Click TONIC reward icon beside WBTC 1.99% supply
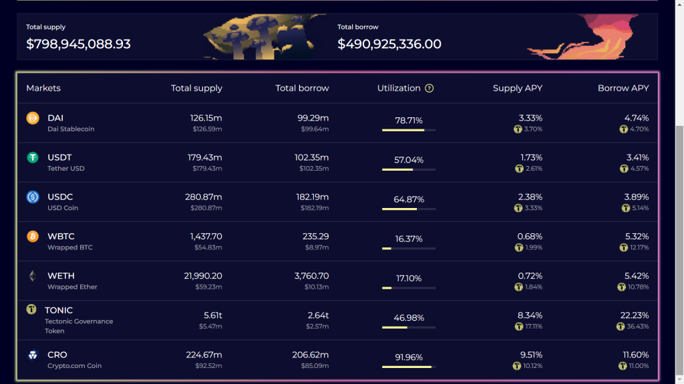Image resolution: width=684 pixels, height=384 pixels. point(519,247)
